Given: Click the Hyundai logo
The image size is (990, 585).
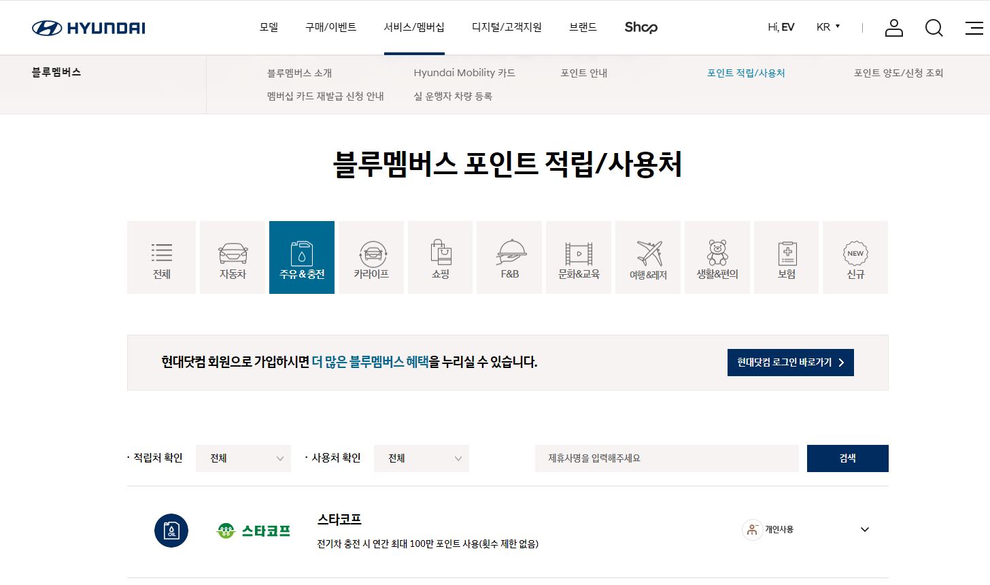Looking at the screenshot, I should click(88, 28).
